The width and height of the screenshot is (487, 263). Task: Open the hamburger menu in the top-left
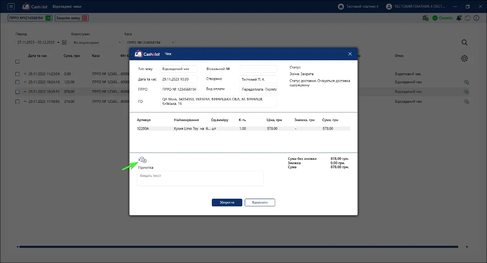11,6
